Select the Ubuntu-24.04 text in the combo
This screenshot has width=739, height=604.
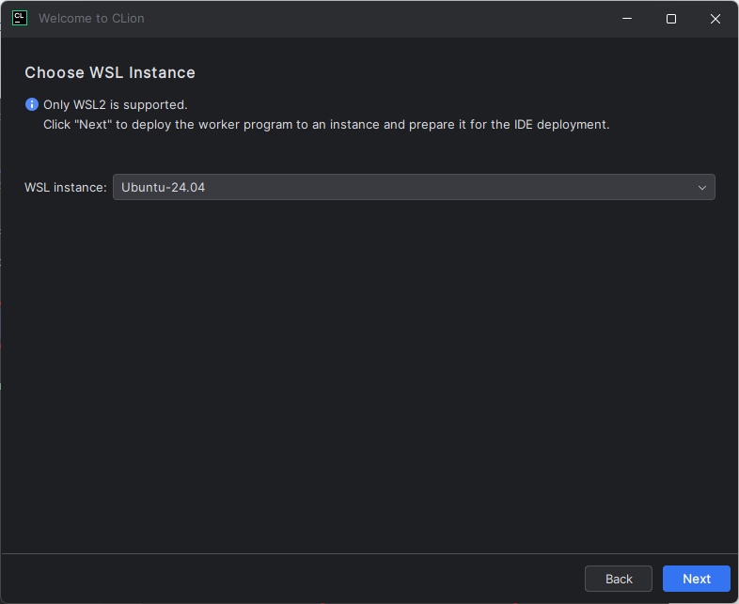pyautogui.click(x=163, y=187)
